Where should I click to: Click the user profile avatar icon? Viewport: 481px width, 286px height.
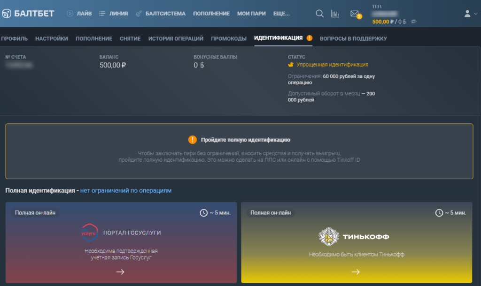467,14
